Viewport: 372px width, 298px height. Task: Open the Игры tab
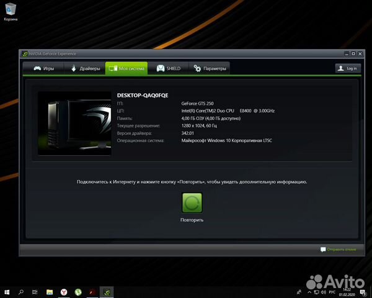coord(43,68)
